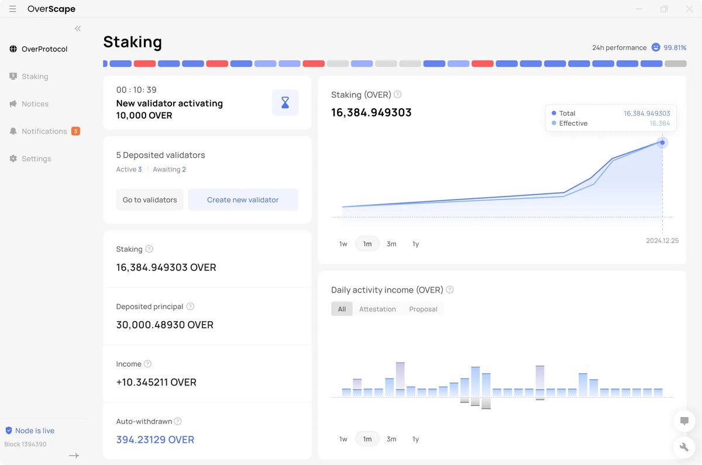
Task: Click the OverScape logo title
Action: pyautogui.click(x=51, y=9)
